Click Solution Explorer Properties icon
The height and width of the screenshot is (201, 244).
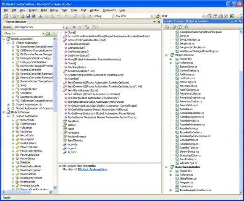167,27
